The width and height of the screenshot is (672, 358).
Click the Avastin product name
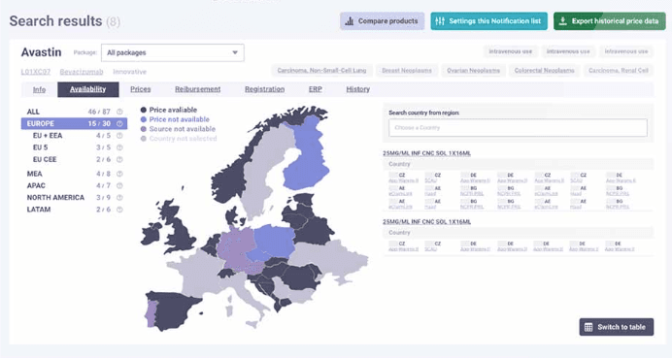click(41, 52)
